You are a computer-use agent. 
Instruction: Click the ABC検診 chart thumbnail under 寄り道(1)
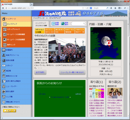[x=97, y=93]
